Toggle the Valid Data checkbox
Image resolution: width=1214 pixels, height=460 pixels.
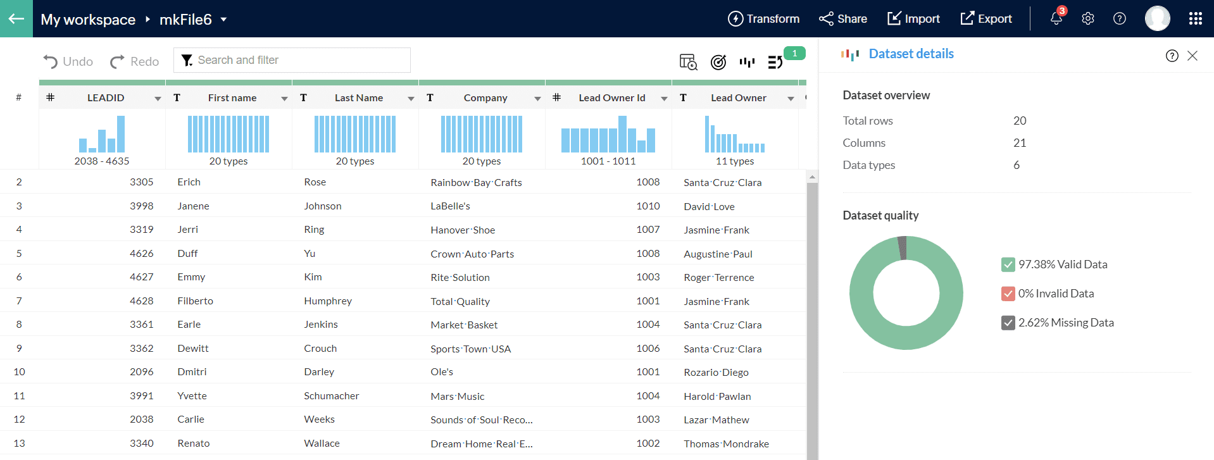[x=1008, y=264]
